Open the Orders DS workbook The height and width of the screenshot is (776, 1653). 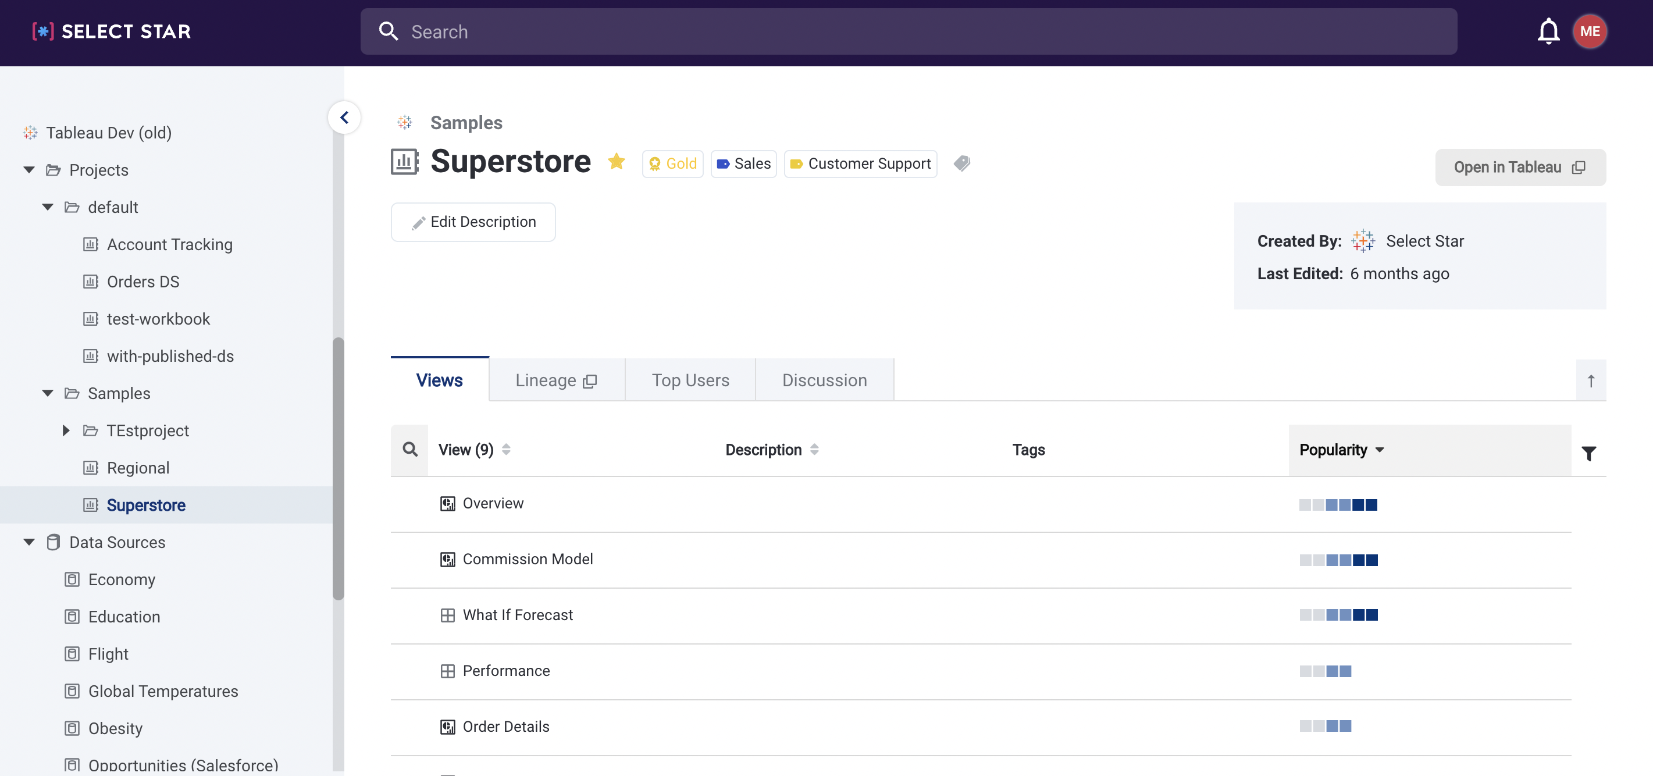point(142,281)
